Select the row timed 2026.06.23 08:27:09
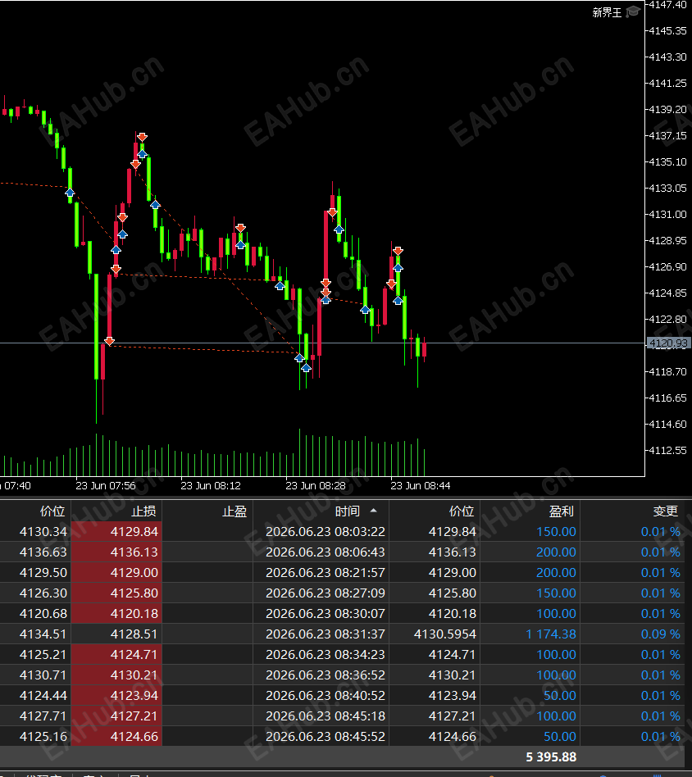 pos(342,593)
